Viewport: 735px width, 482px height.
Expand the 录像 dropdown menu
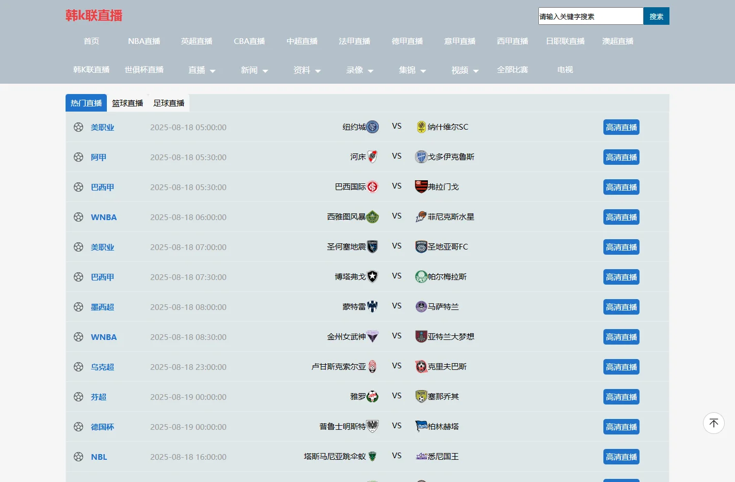pos(360,70)
